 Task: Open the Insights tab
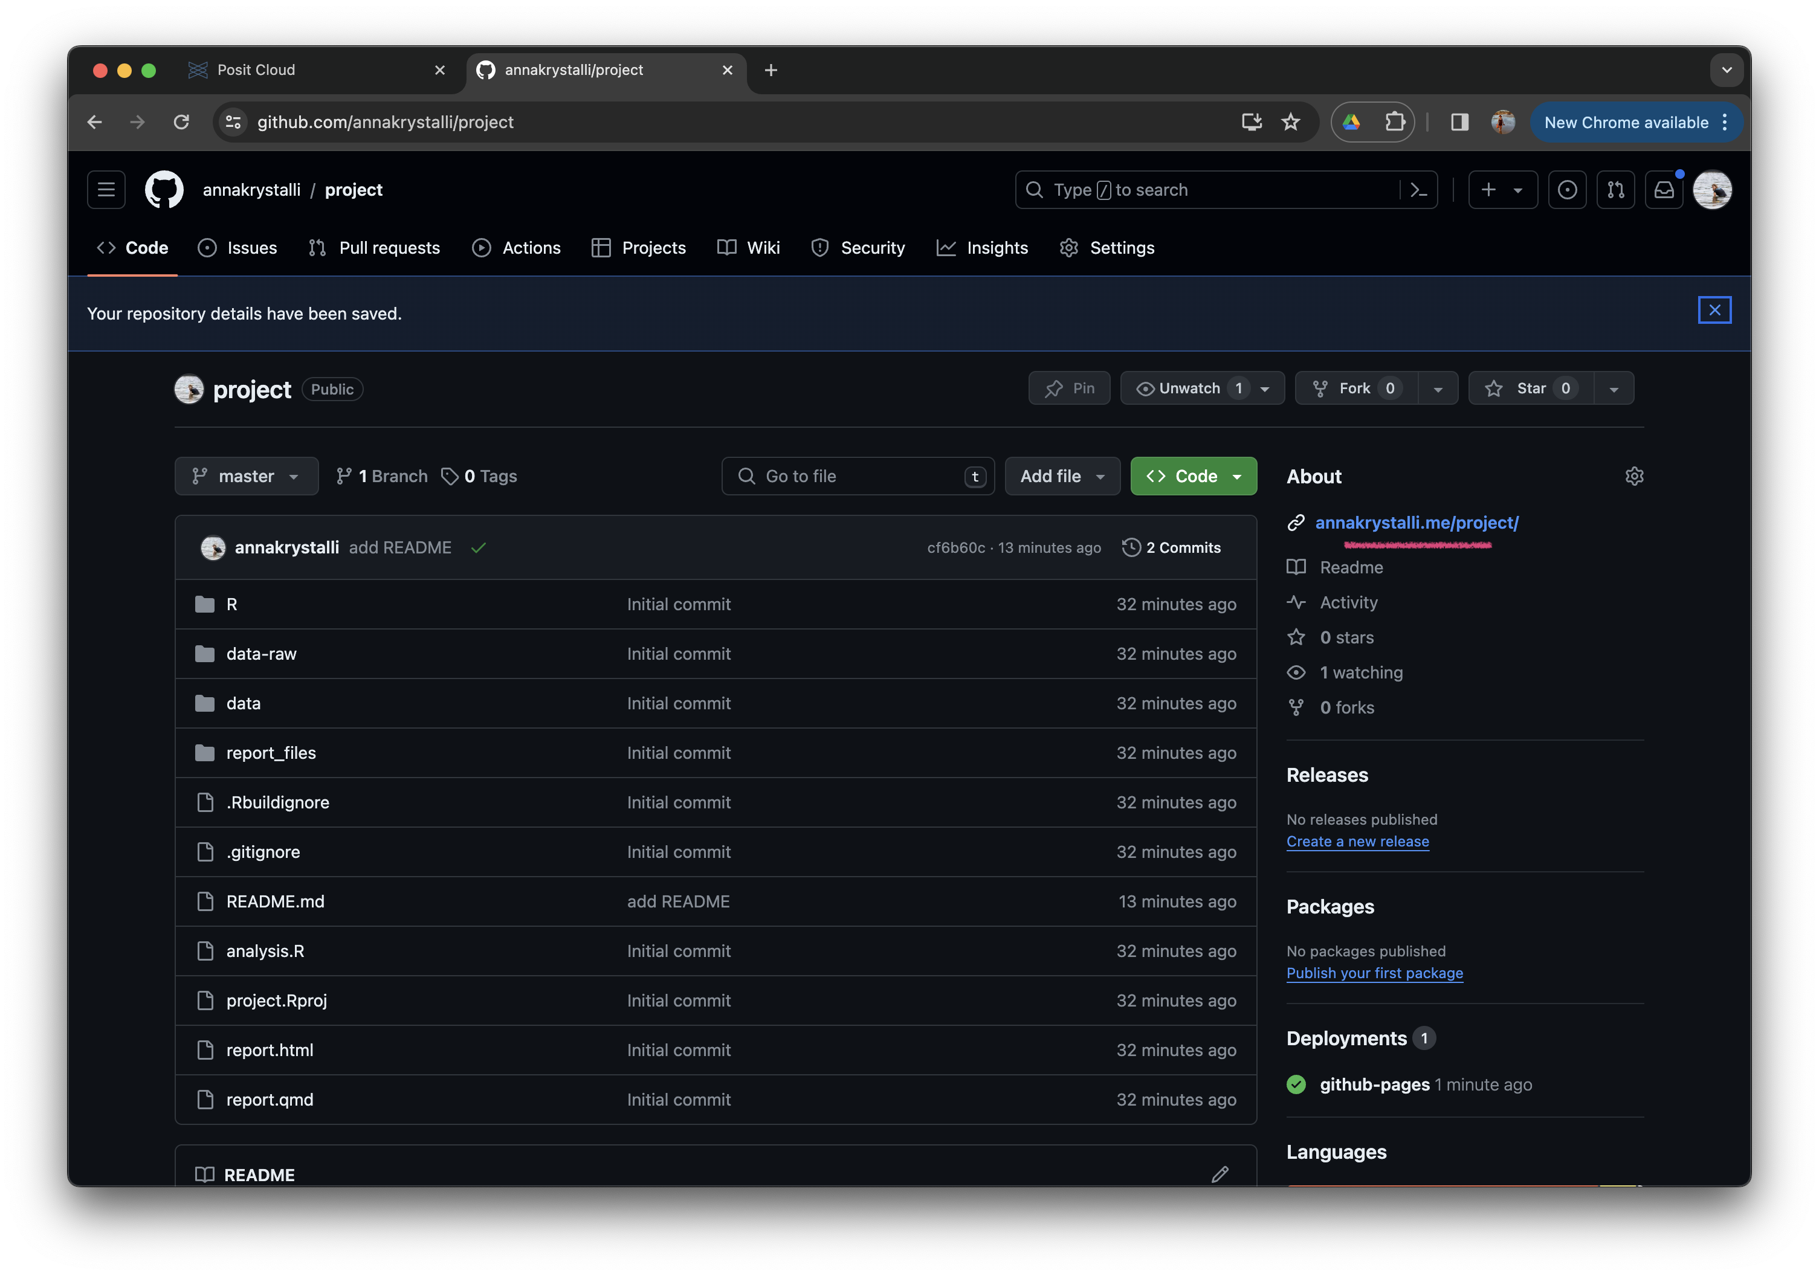coord(983,248)
